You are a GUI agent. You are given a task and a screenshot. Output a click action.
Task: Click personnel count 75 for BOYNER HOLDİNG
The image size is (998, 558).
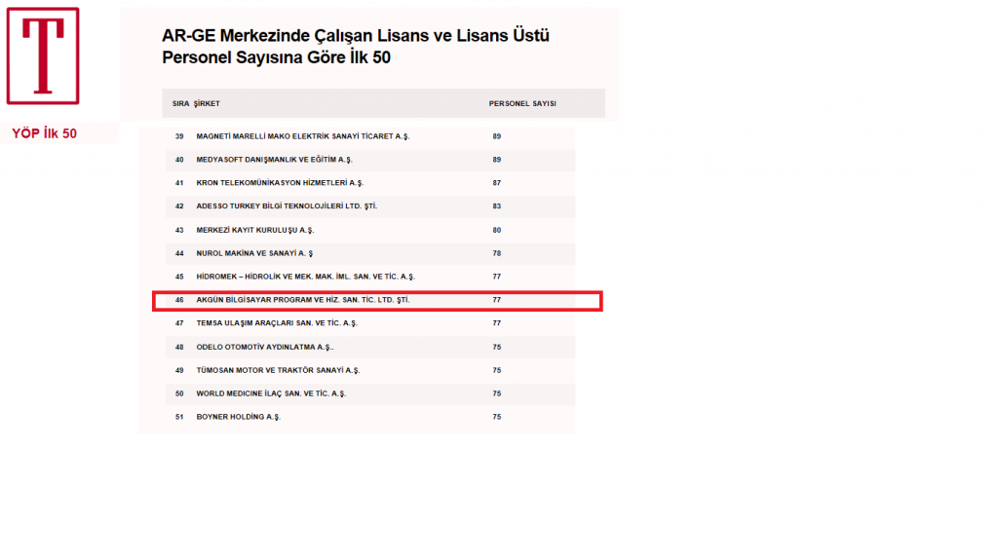496,417
